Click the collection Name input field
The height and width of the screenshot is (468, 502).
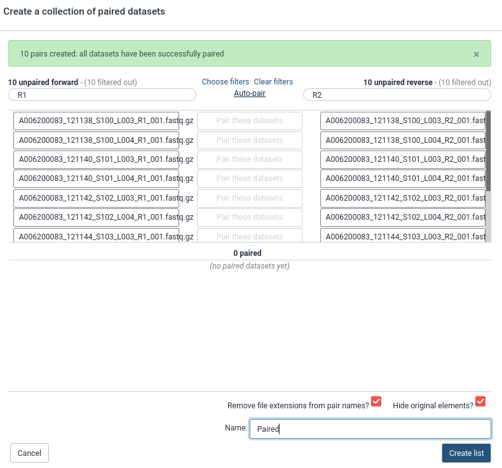point(370,429)
